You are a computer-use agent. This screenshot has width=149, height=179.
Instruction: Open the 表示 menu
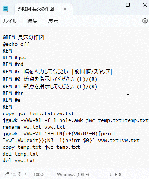click(53, 21)
